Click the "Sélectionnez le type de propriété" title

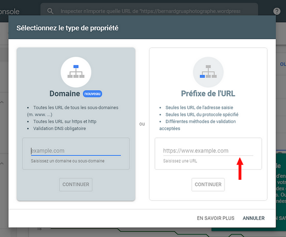[x=67, y=28]
